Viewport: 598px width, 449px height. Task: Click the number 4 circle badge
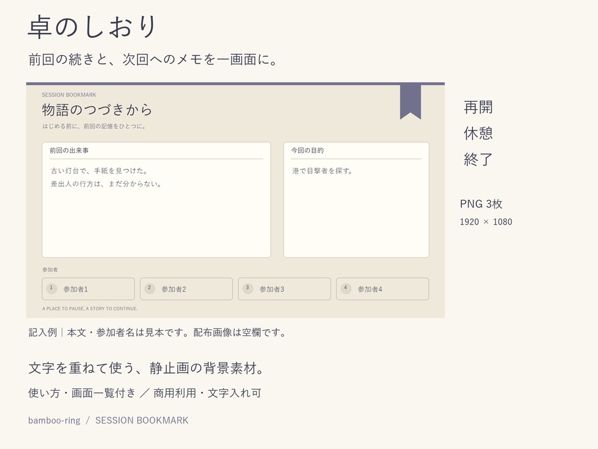click(346, 288)
